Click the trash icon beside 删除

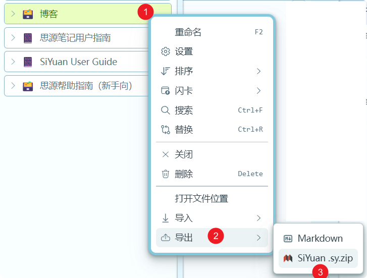166,174
